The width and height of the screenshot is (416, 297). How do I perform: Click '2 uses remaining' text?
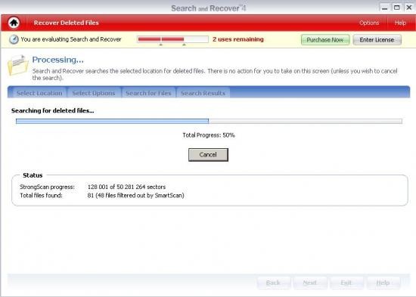[238, 39]
